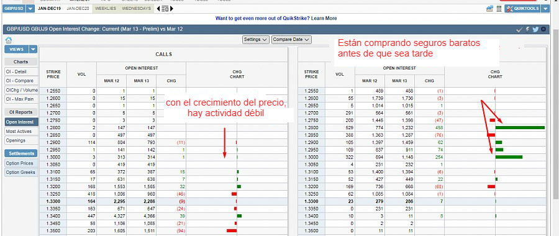Select the JAN-DEC19 tab
The height and width of the screenshot is (236, 559).
tap(50, 9)
